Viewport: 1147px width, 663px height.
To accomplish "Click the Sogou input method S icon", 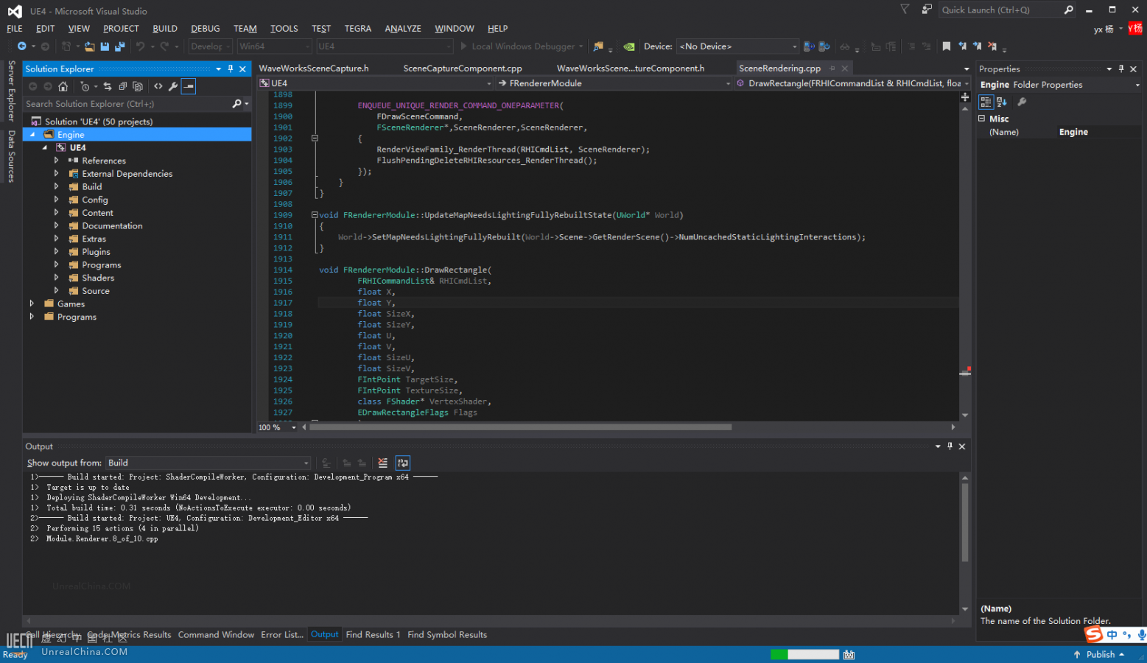I will 1094,634.
